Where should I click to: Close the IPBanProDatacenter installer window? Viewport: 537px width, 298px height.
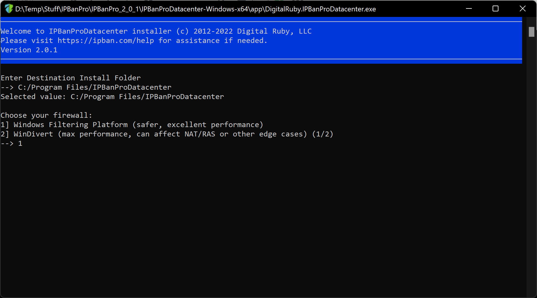click(523, 9)
